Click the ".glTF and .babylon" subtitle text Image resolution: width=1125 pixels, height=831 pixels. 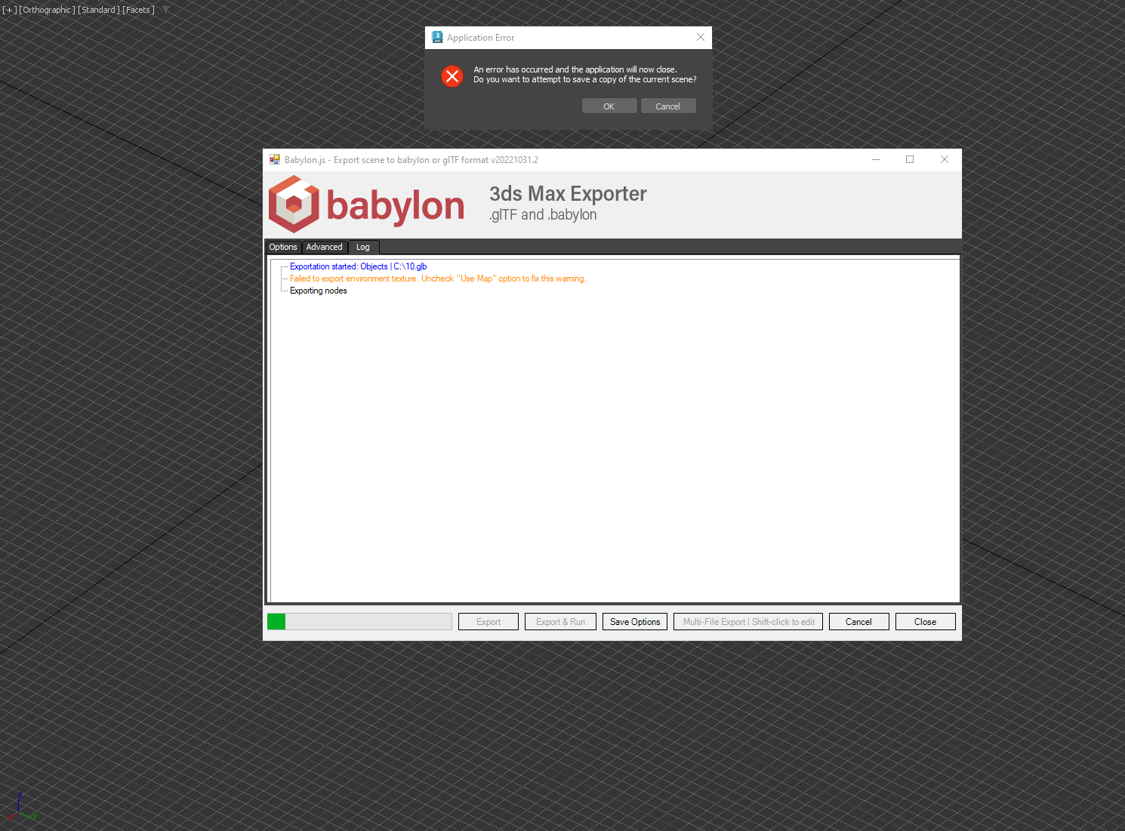pos(543,215)
